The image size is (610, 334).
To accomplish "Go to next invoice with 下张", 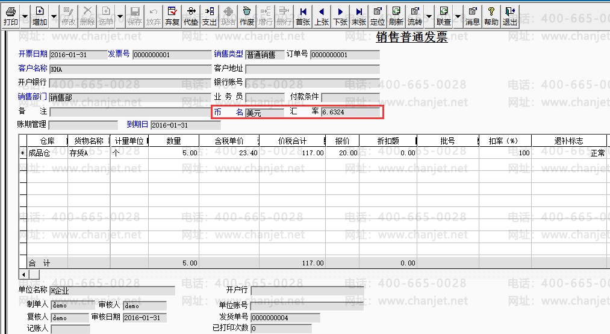I will pyautogui.click(x=340, y=16).
